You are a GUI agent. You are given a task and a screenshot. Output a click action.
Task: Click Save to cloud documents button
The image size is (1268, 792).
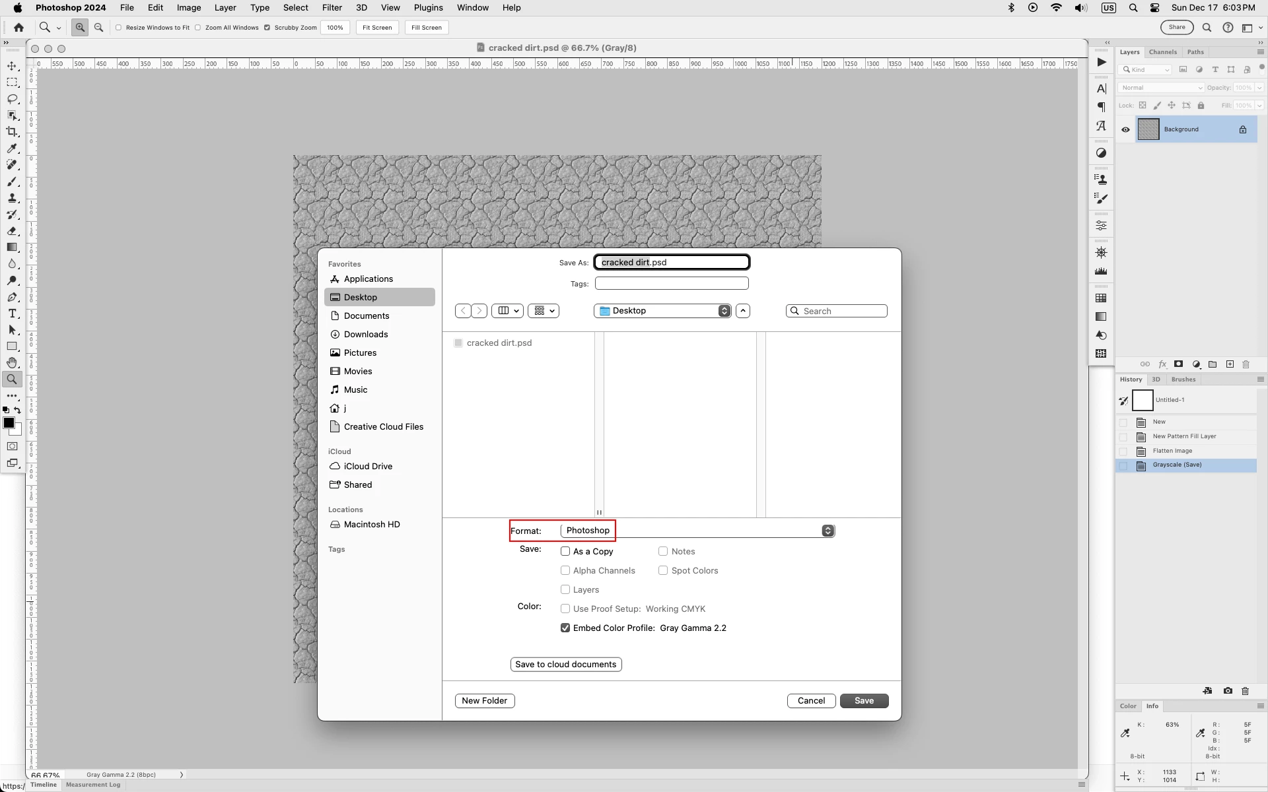click(565, 664)
